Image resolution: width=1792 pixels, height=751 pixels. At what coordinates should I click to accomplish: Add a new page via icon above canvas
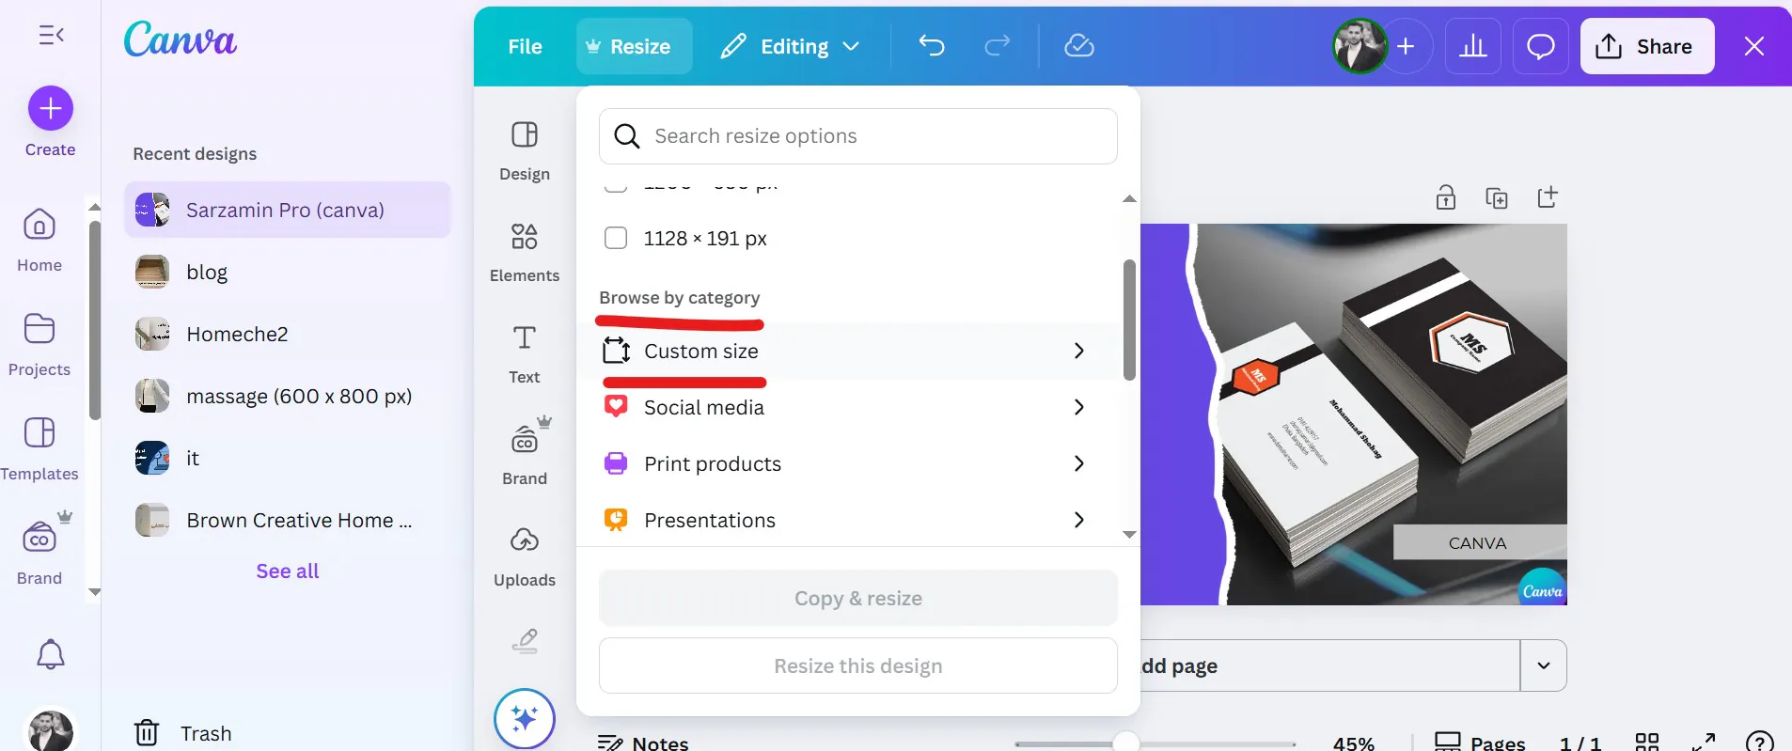coord(1548,197)
